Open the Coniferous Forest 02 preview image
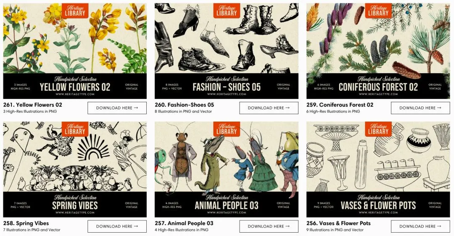This screenshot has width=454, height=236. point(378,51)
